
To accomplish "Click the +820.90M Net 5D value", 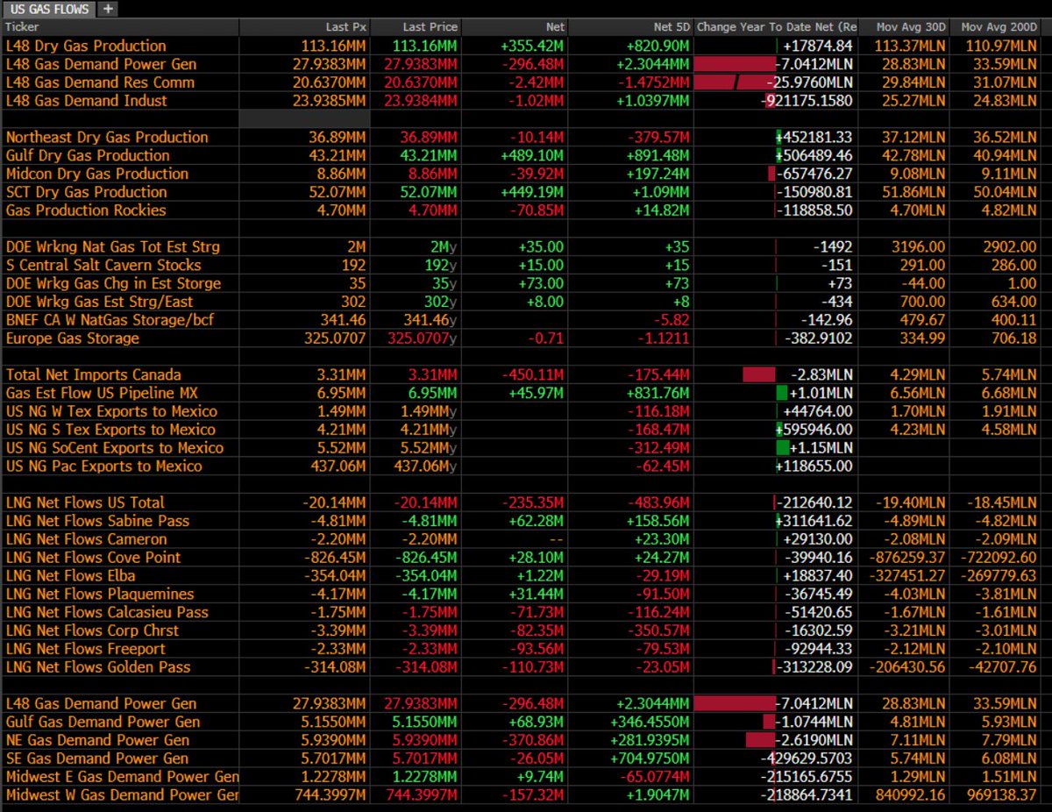I will (x=658, y=46).
